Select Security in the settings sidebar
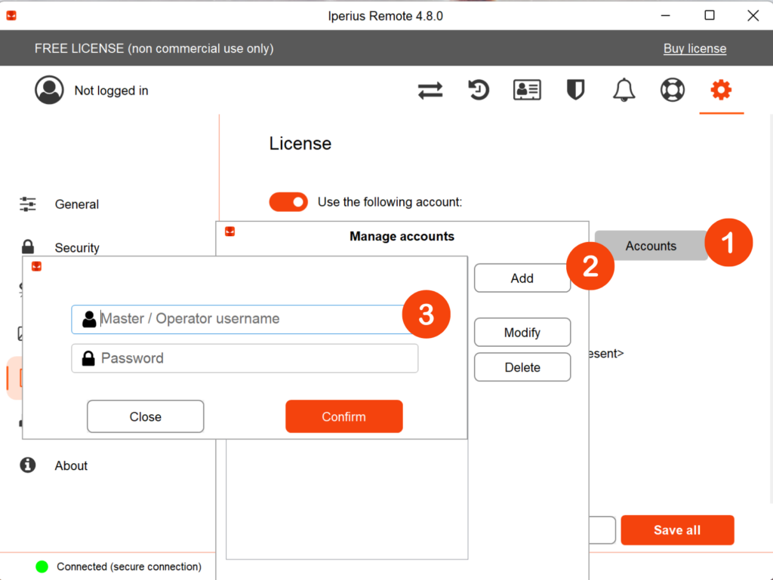773x580 pixels. tap(77, 247)
